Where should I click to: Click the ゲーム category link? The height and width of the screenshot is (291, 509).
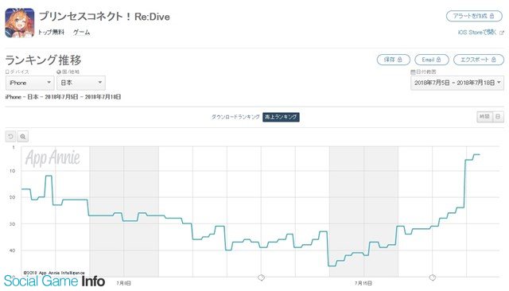81,32
